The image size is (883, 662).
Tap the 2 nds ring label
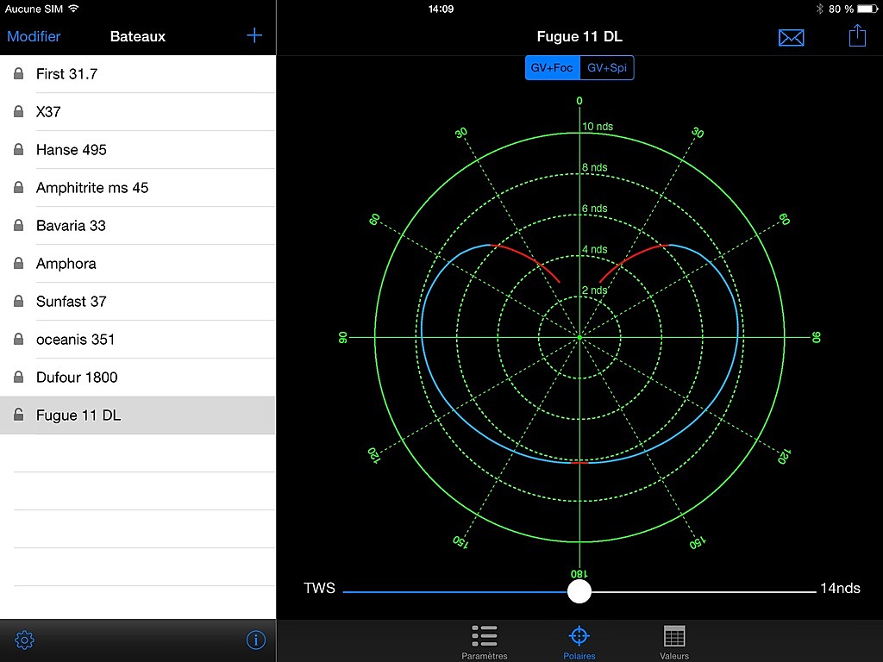point(595,290)
